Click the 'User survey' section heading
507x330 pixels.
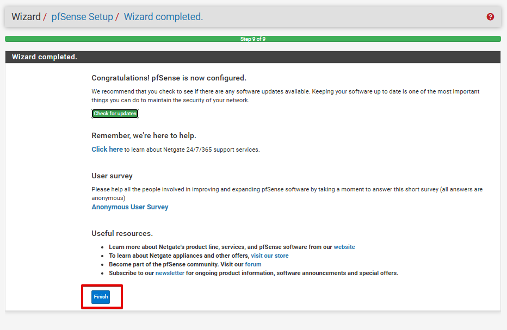(x=112, y=176)
